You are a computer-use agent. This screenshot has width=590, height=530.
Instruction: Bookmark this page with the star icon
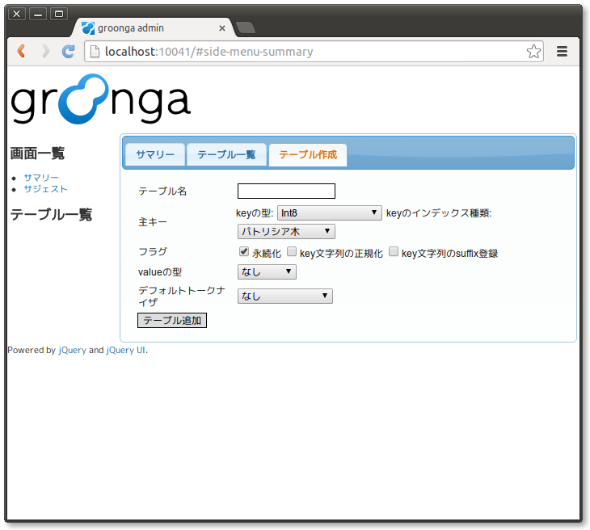tap(533, 52)
